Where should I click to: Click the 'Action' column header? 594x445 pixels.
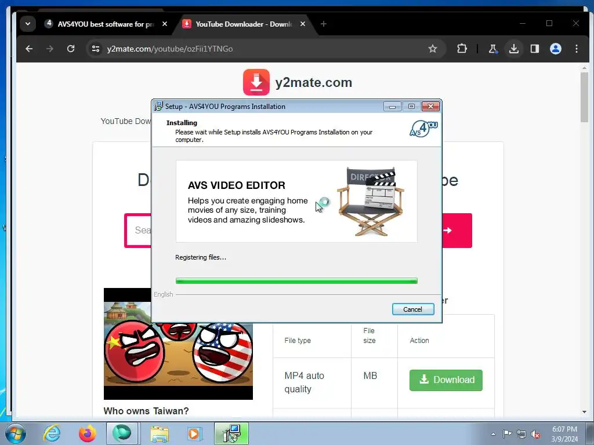point(419,341)
